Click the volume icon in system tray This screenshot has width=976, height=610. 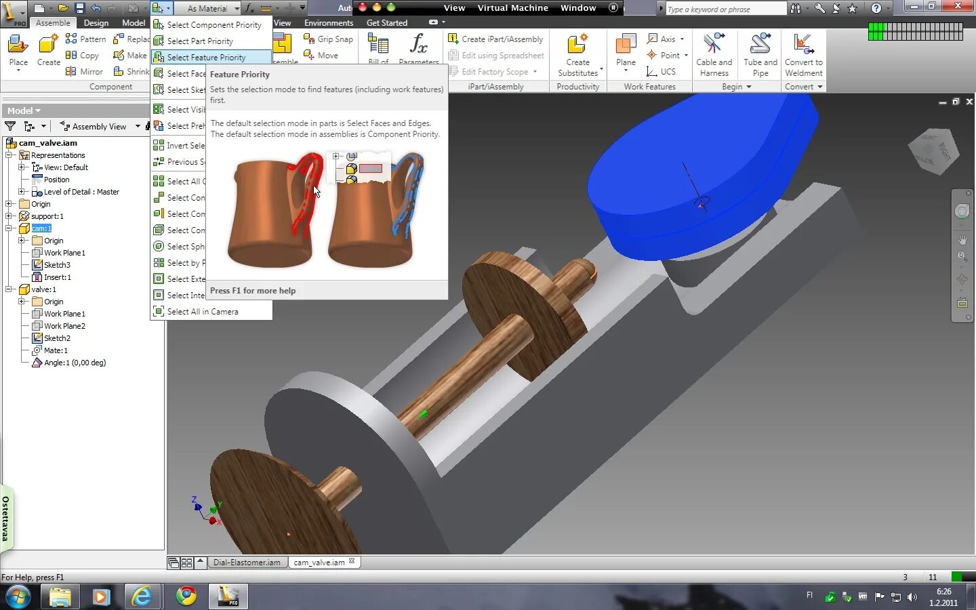click(x=912, y=597)
